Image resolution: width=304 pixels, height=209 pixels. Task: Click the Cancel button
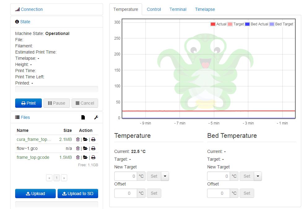click(x=85, y=103)
